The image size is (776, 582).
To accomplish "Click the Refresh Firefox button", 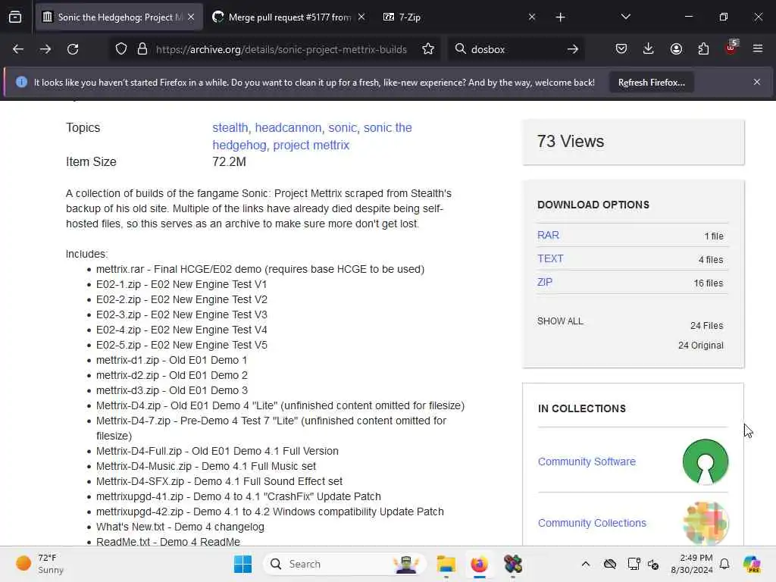I will [651, 82].
